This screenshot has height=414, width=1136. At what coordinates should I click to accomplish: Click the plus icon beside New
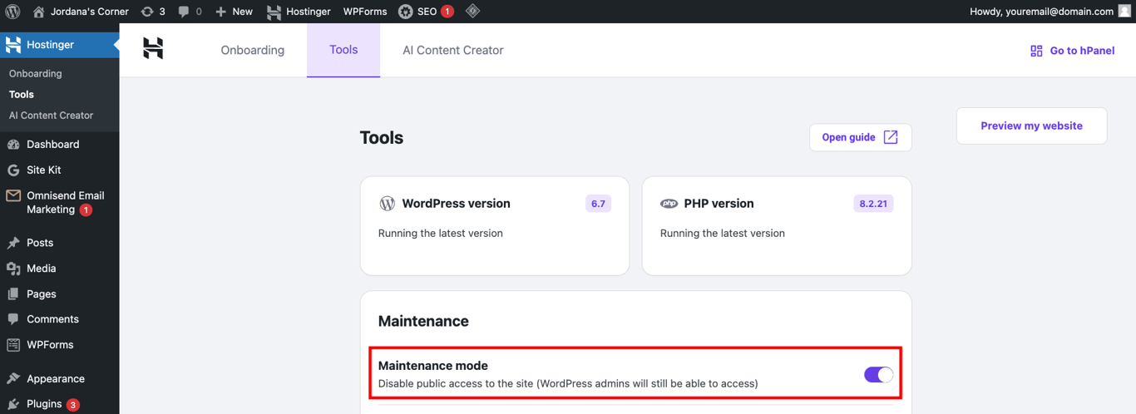point(220,12)
